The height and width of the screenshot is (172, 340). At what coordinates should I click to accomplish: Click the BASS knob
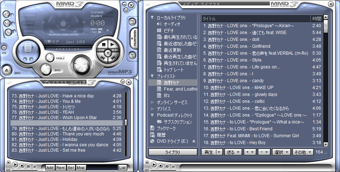(46, 69)
